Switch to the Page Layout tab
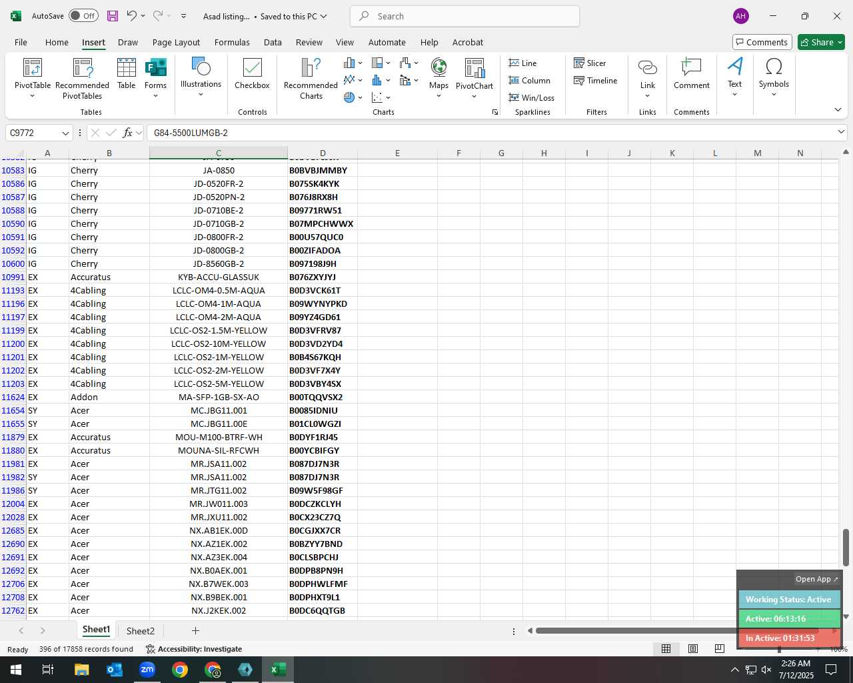Image resolution: width=853 pixels, height=683 pixels. click(176, 42)
